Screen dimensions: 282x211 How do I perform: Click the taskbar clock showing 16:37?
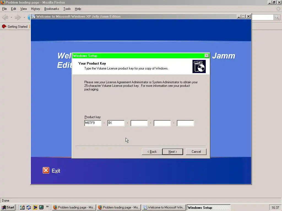(275, 208)
